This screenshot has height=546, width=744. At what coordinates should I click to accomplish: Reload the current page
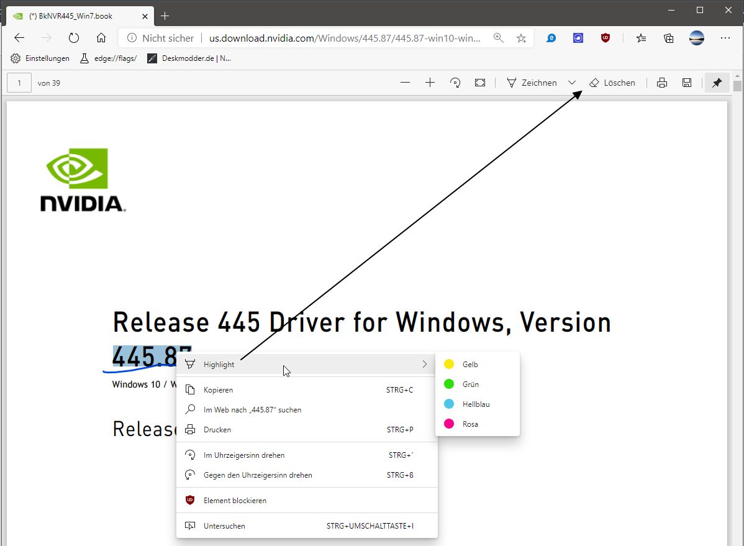(x=73, y=38)
